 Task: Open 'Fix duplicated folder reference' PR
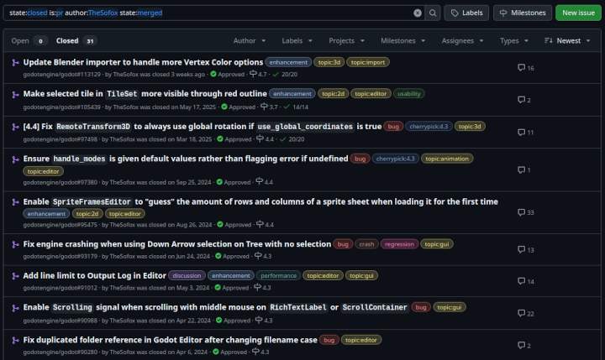pyautogui.click(x=170, y=341)
